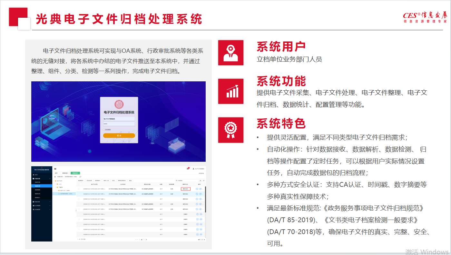Image resolution: width=451 pixels, height=255 pixels.
Task: Select the green active 数据处理 tab
Action: [75, 173]
